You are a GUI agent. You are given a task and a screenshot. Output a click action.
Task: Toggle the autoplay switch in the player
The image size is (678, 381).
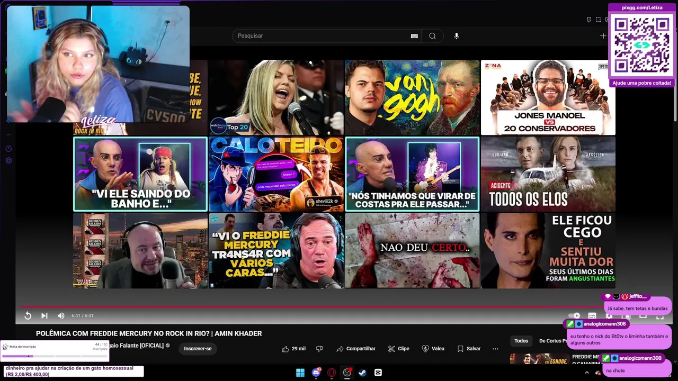point(575,315)
